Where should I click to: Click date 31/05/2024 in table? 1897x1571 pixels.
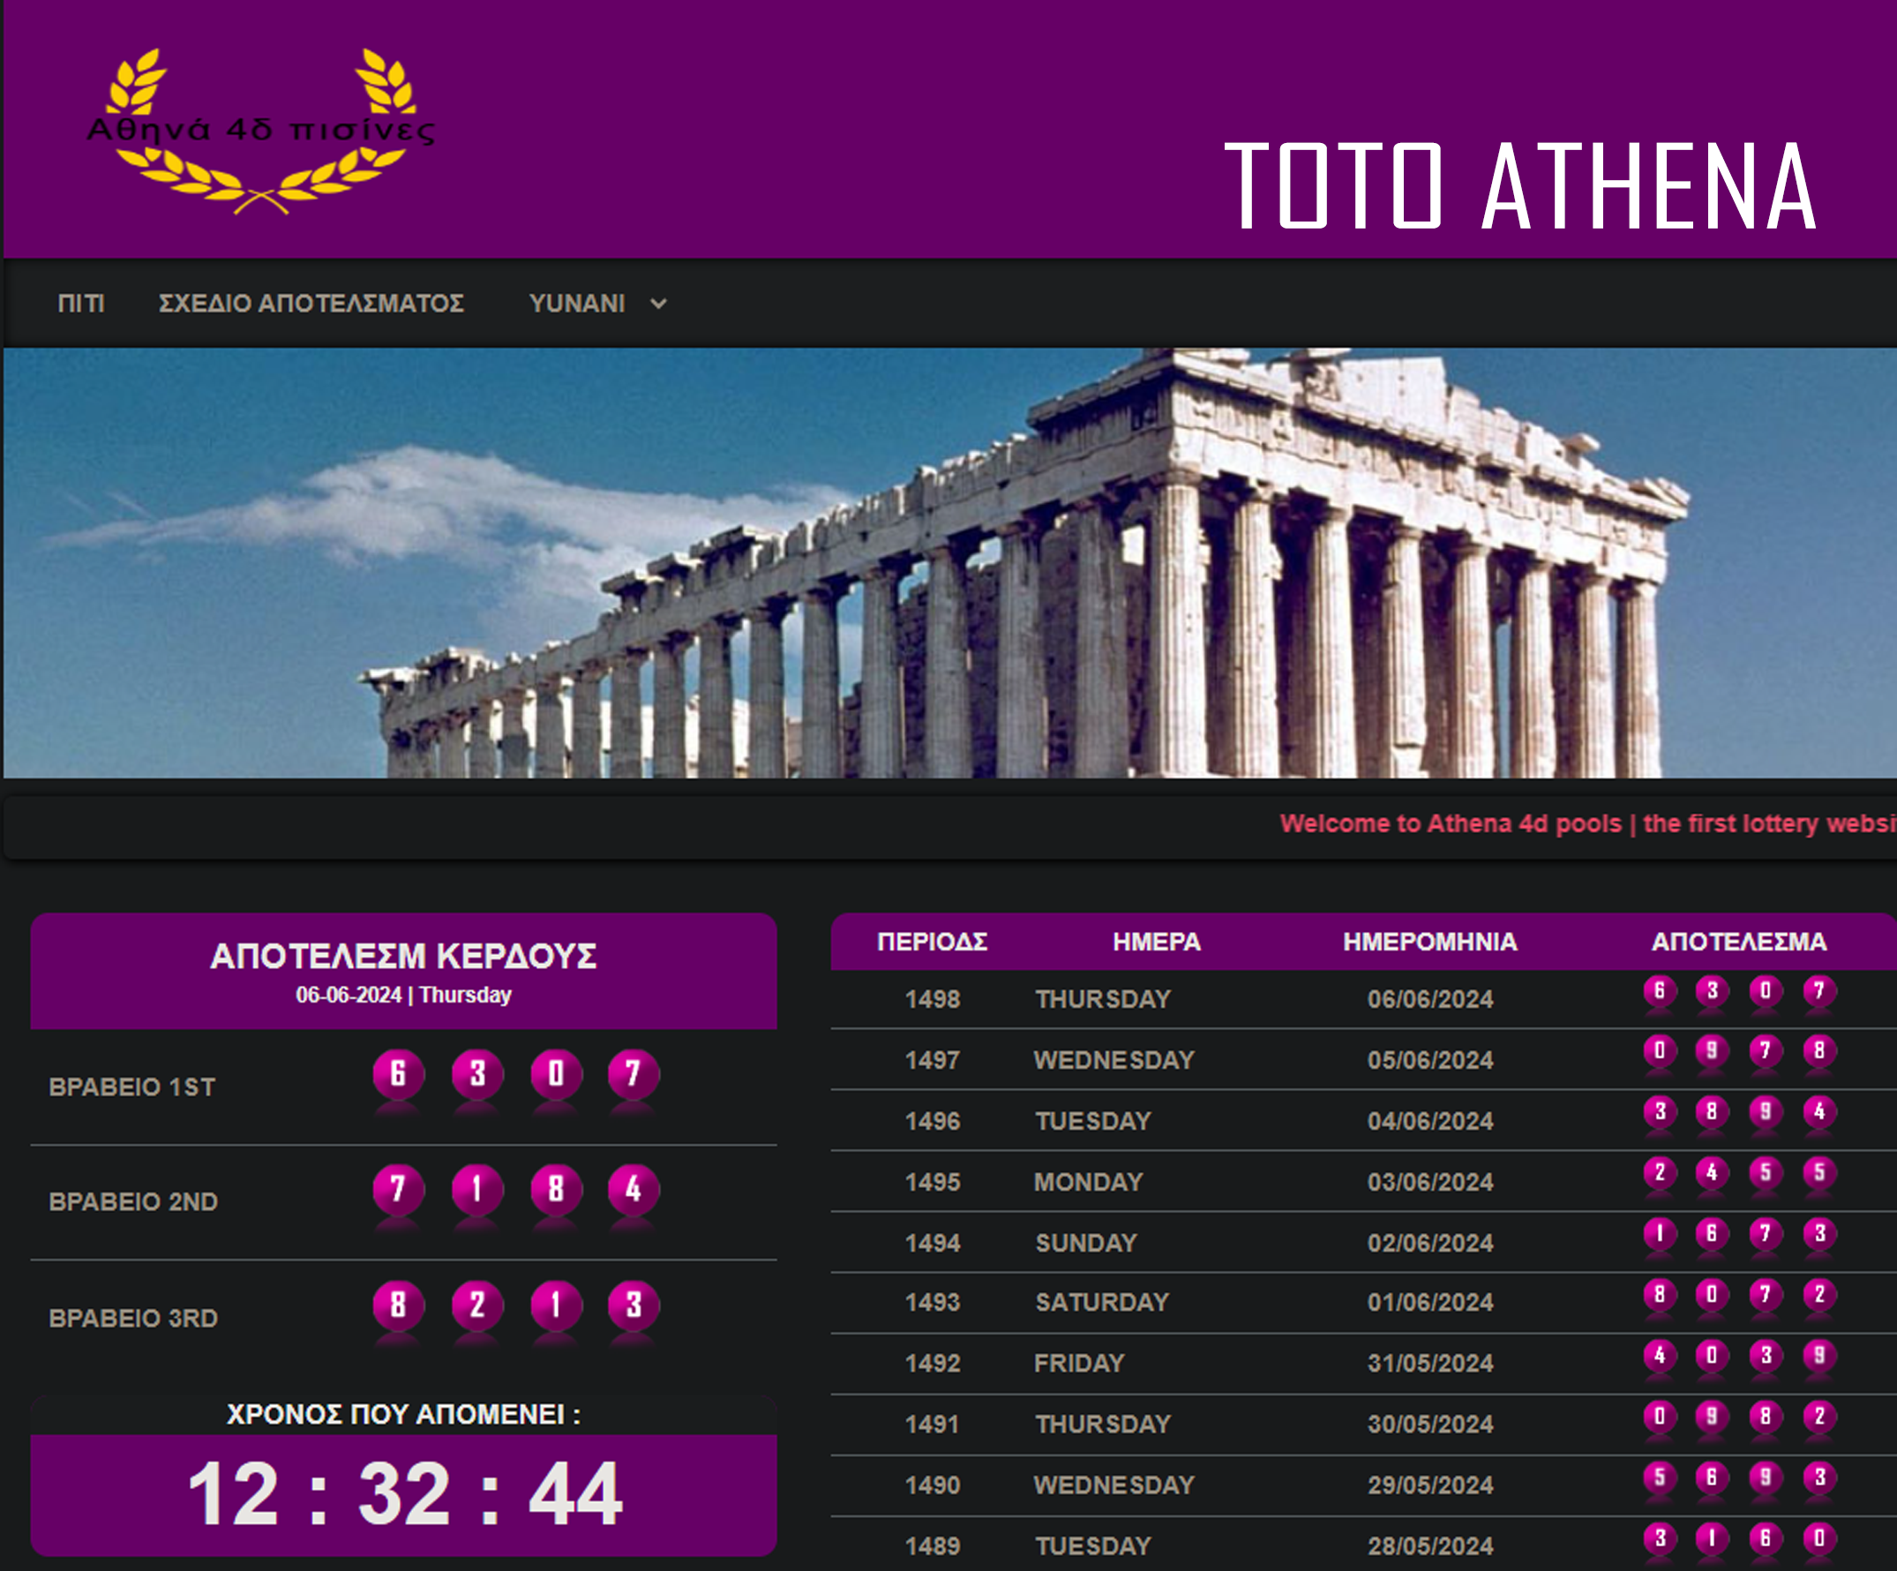(1430, 1364)
